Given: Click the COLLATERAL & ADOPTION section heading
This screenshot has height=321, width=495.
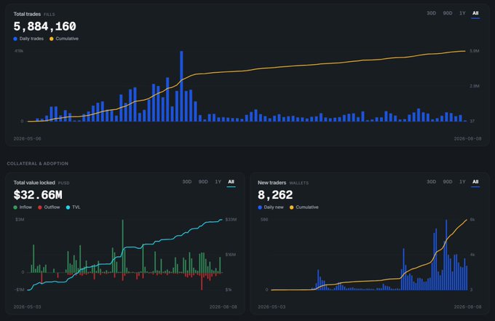Looking at the screenshot, I should click(38, 164).
